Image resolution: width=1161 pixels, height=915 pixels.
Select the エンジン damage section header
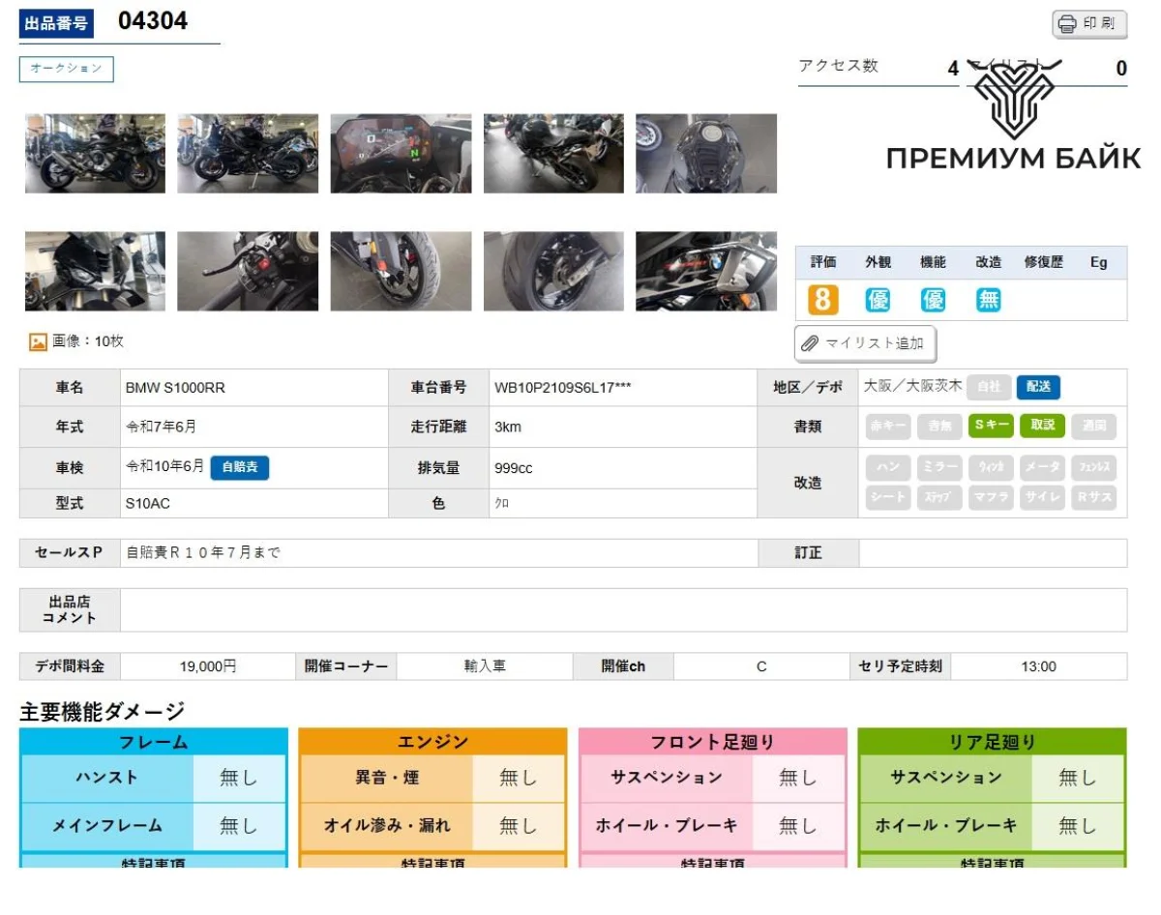point(432,742)
